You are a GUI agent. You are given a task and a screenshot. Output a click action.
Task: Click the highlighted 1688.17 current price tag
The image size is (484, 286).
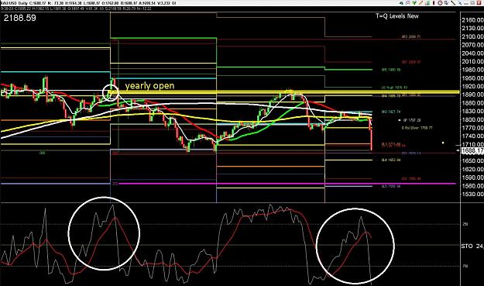(472, 150)
